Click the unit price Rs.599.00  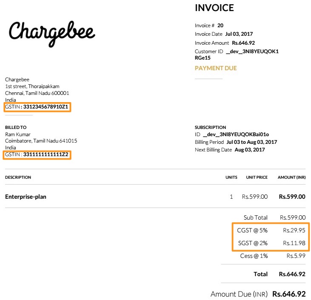[x=254, y=197]
